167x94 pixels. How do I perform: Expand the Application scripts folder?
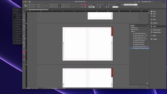click(130, 28)
